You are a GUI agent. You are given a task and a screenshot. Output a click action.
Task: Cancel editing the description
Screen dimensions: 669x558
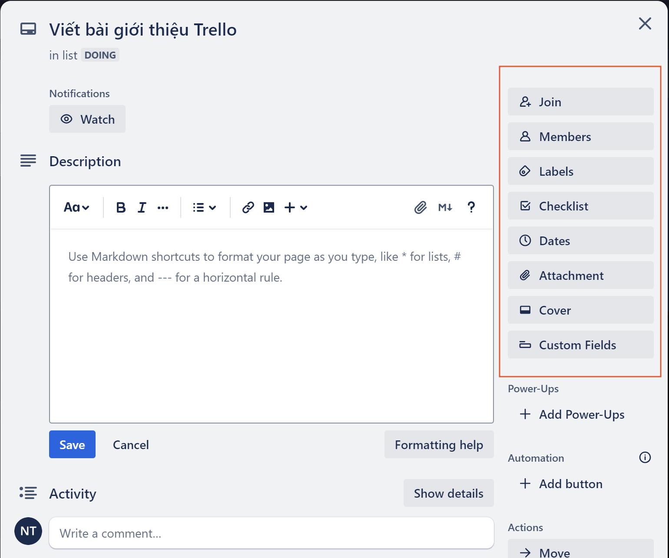[x=131, y=444]
